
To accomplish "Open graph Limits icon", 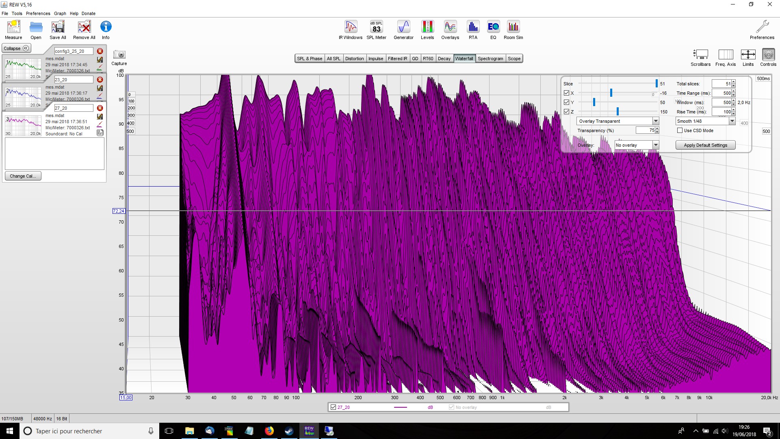I will (x=748, y=54).
